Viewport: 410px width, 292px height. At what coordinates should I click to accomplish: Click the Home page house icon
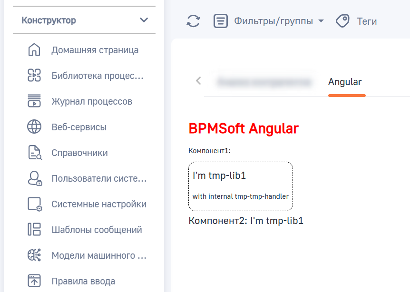coord(34,50)
